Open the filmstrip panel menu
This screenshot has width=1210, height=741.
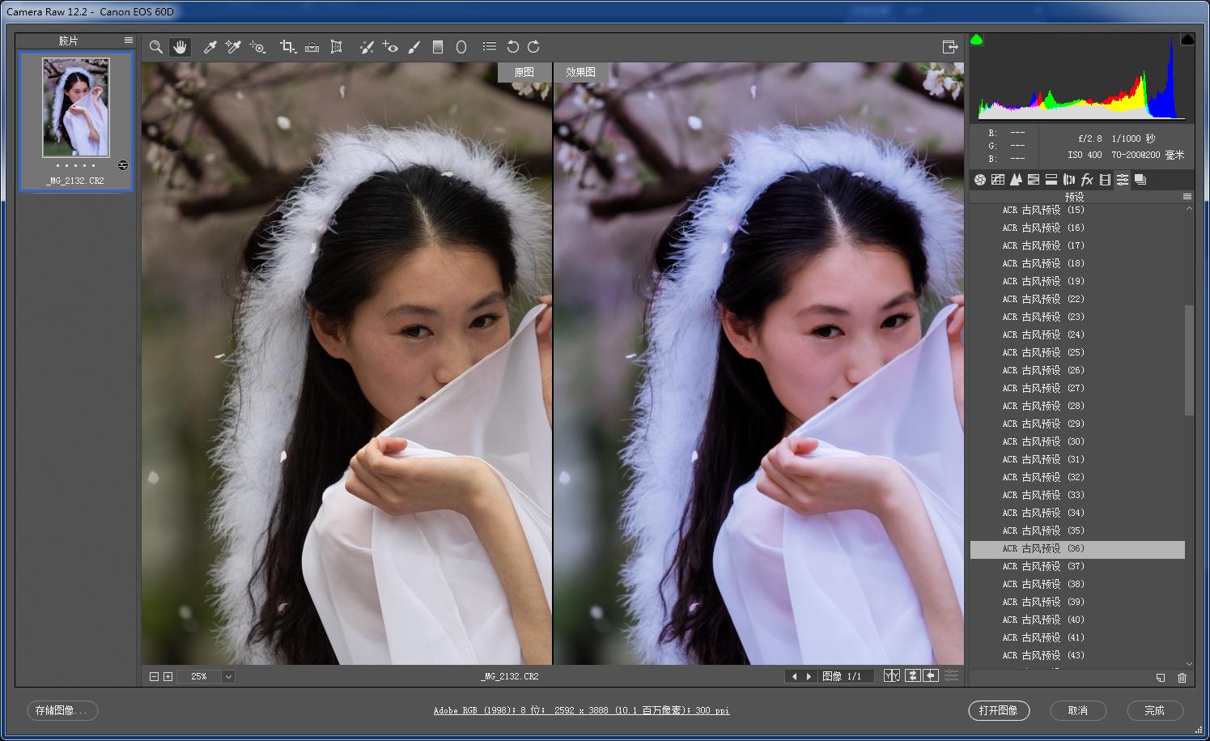tap(129, 40)
